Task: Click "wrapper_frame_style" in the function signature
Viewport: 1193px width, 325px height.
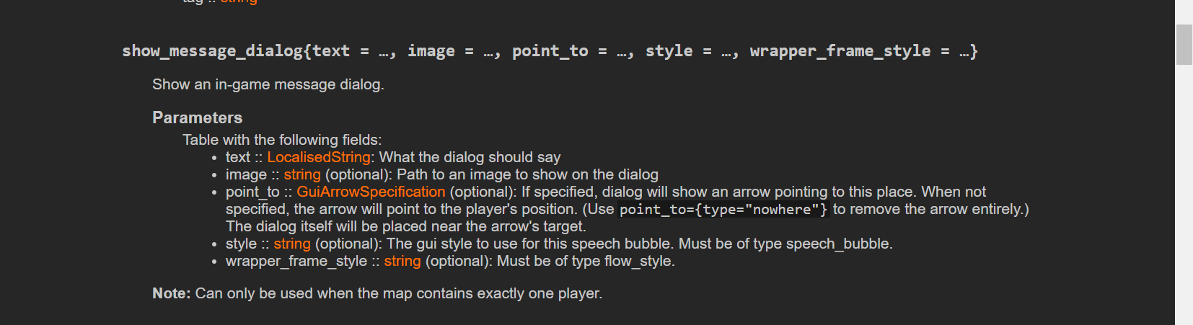Action: 840,51
